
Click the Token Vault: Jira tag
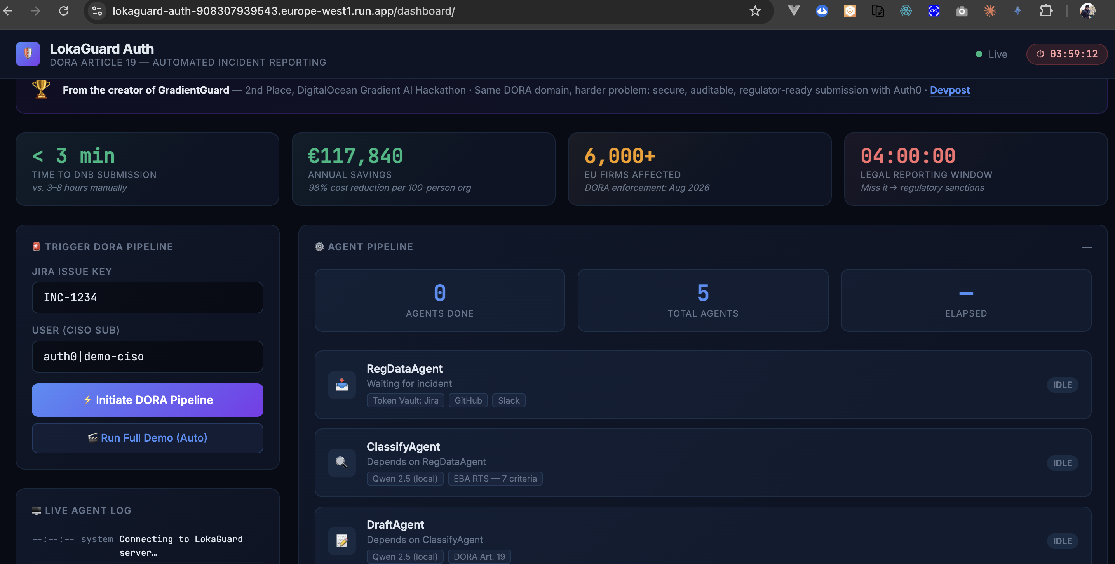(x=405, y=400)
